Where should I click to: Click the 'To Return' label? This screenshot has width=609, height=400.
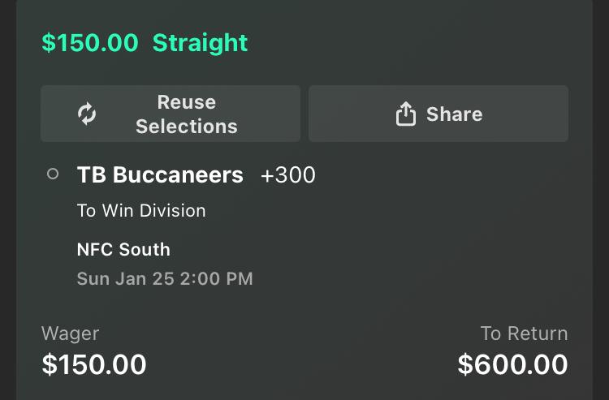[524, 333]
